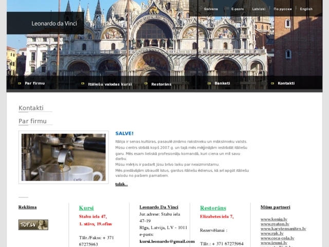Open Kontakti in the navigation bar
The width and height of the screenshot is (329, 247).
[x=286, y=83]
